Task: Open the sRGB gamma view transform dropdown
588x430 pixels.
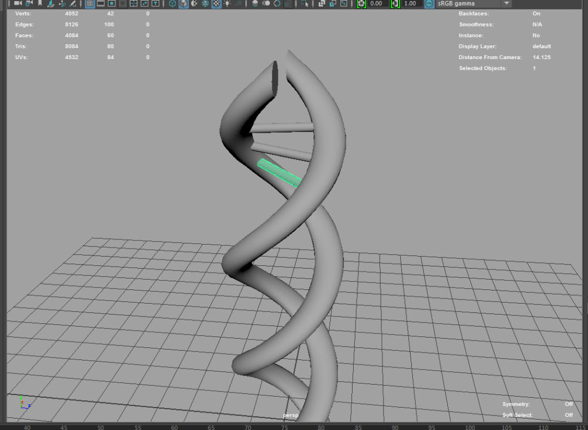Action: click(x=474, y=3)
